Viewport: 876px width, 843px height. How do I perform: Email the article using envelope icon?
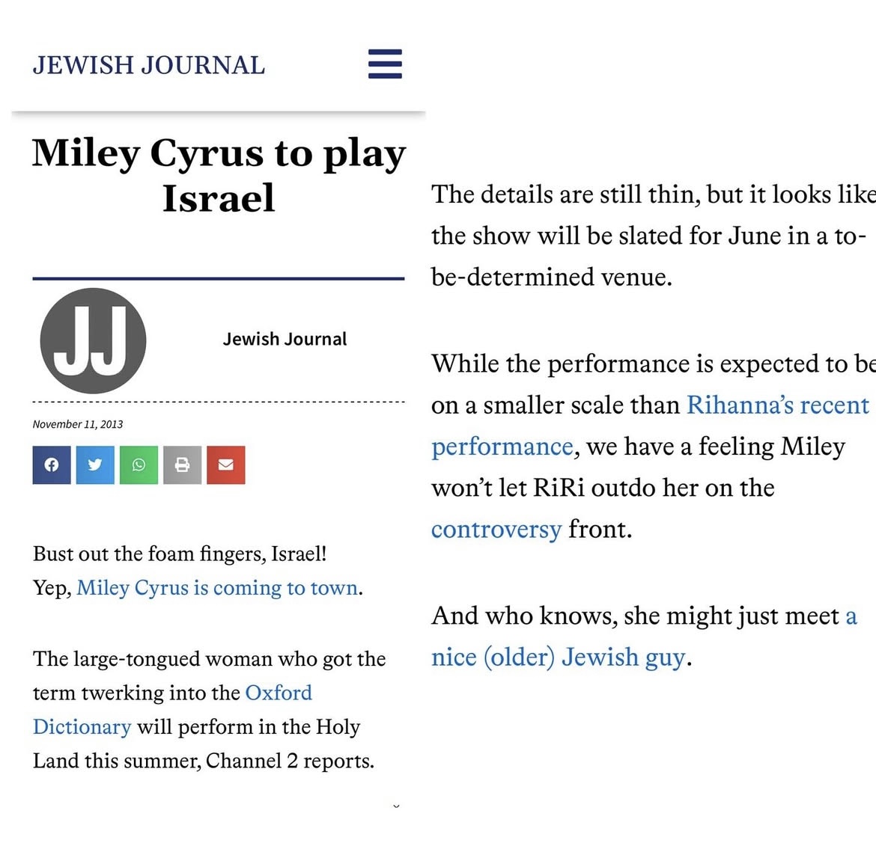[x=225, y=465]
